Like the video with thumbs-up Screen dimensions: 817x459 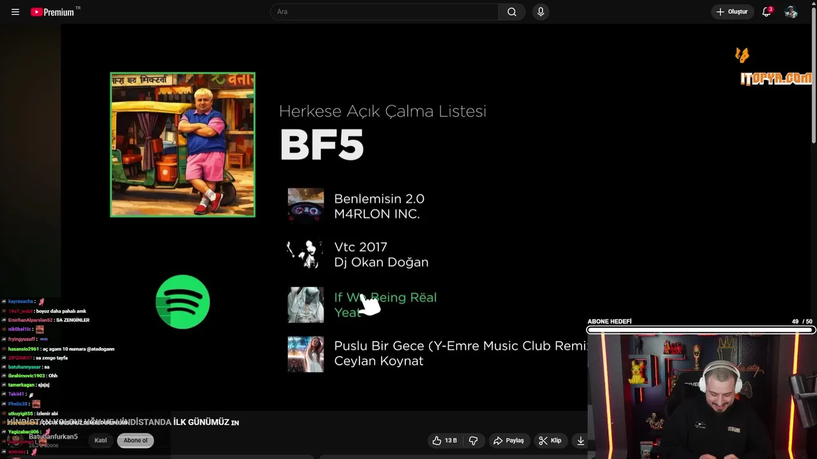(444, 441)
